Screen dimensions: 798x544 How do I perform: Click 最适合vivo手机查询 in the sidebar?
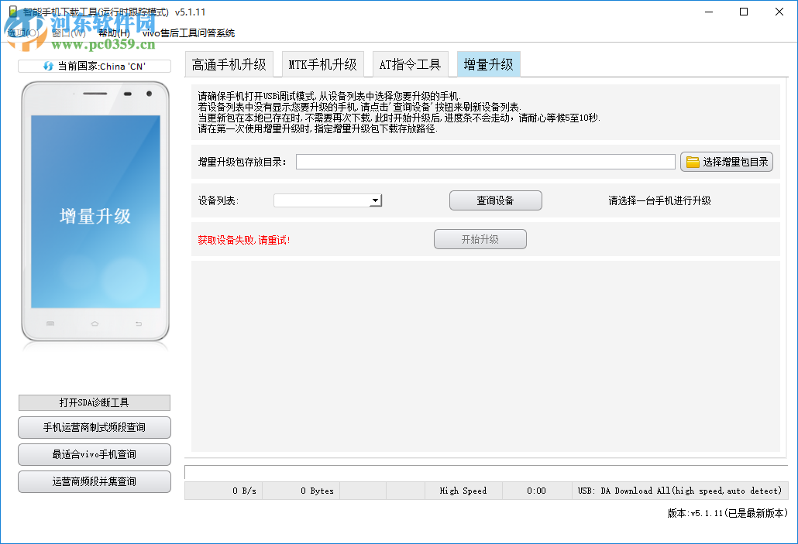point(94,454)
